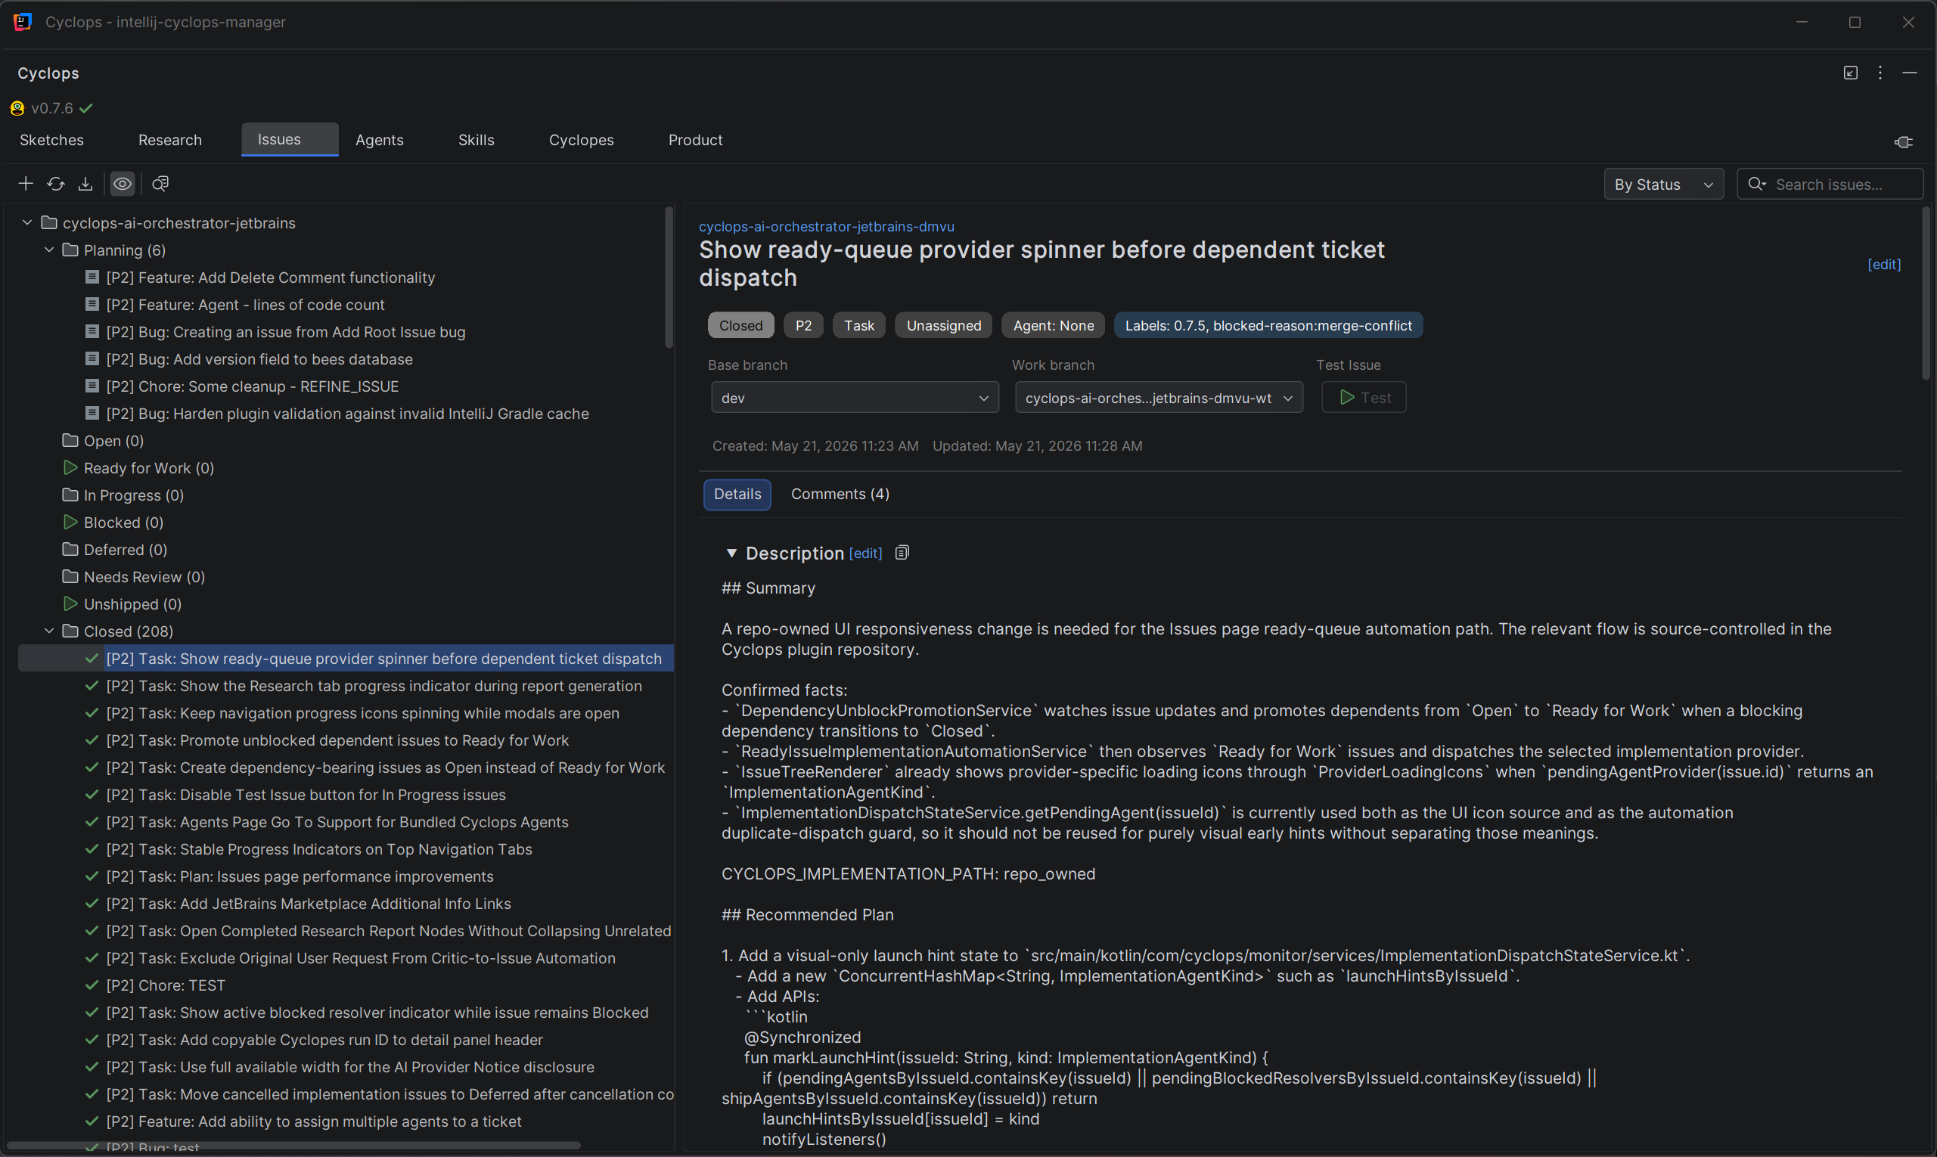Click the detail panel vertical scrollbar
Screen dimensions: 1937x1157
[x=1926, y=293]
